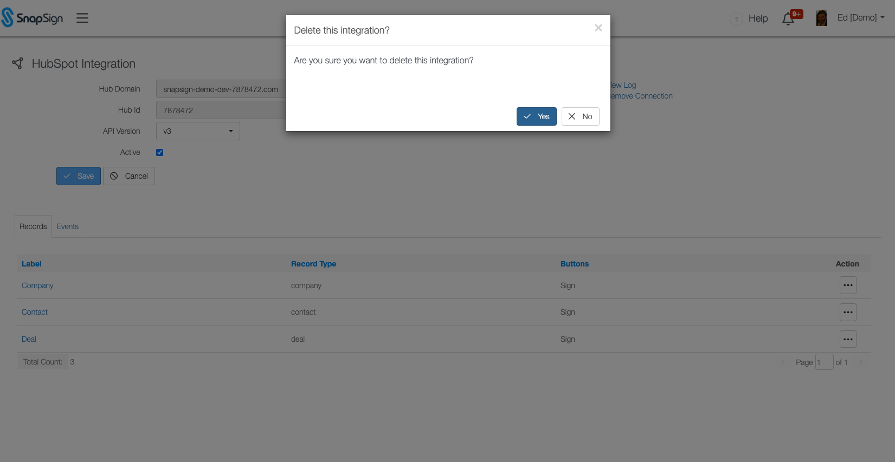895x462 pixels.
Task: Expand the Ed [Demo] account dropdown
Action: (x=861, y=18)
